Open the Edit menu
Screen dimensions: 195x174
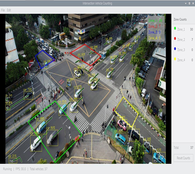click(9, 10)
